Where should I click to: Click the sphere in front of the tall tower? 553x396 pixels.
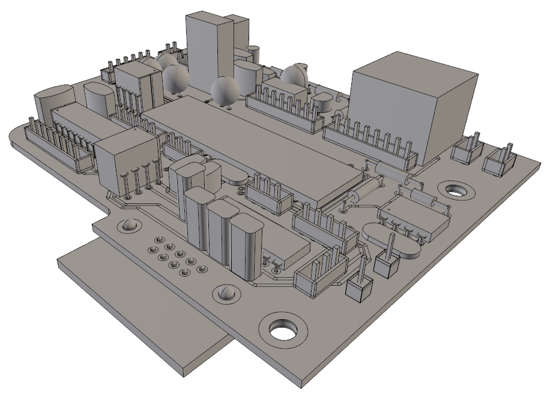[x=226, y=90]
